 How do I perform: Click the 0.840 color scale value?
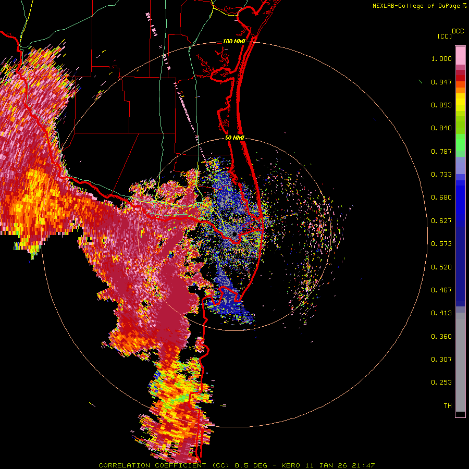click(x=441, y=128)
